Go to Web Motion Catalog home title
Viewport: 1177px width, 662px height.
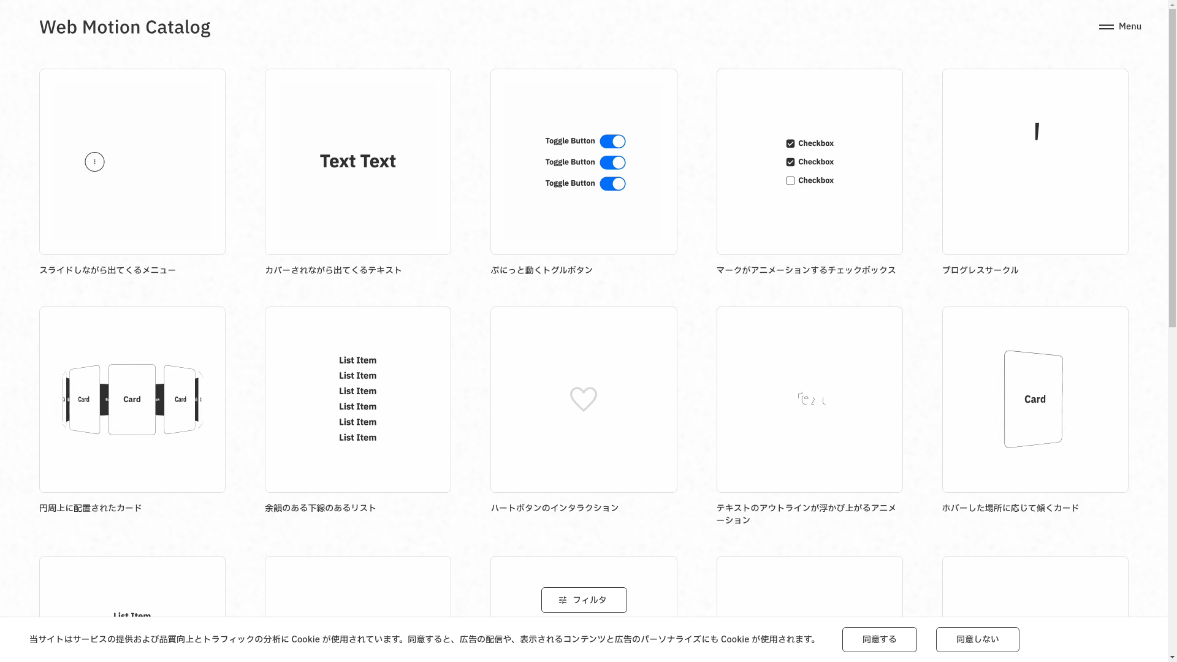coord(125,27)
